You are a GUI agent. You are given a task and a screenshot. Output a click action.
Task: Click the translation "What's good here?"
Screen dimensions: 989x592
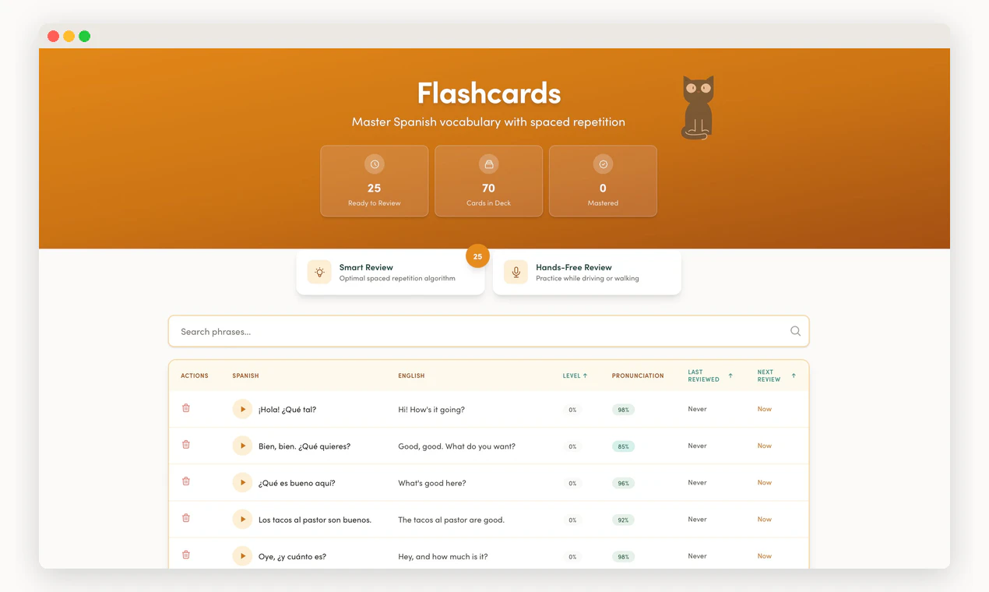432,483
